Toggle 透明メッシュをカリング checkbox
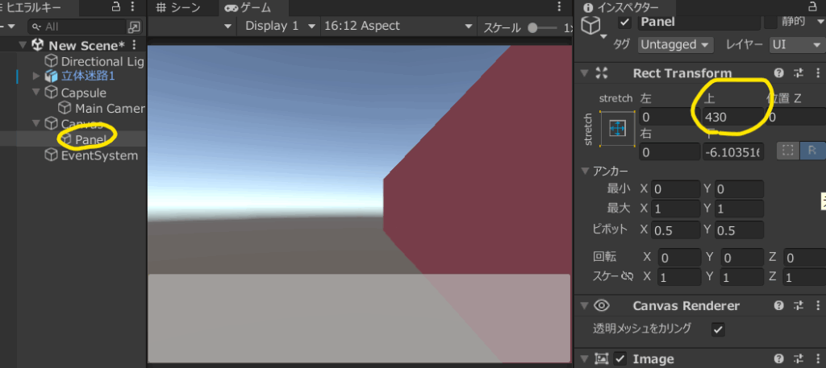The image size is (826, 368). coord(718,329)
